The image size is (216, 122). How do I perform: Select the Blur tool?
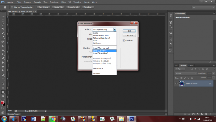(x=3, y=66)
